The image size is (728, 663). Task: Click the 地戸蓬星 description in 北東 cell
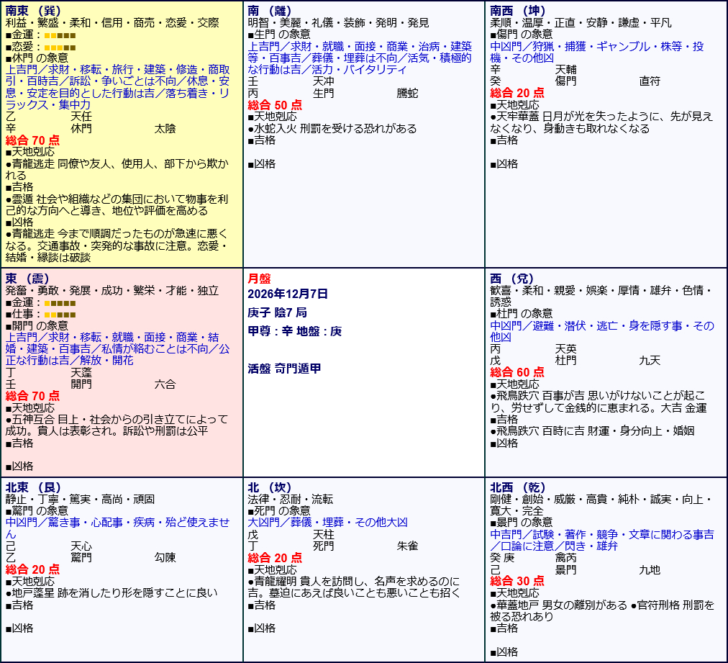pyautogui.click(x=112, y=592)
